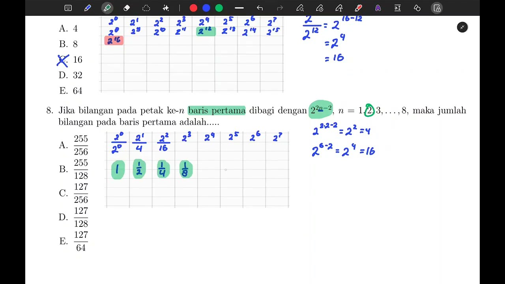505x284 pixels.
Task: Click the purple letter A text style icon
Action: pyautogui.click(x=378, y=8)
